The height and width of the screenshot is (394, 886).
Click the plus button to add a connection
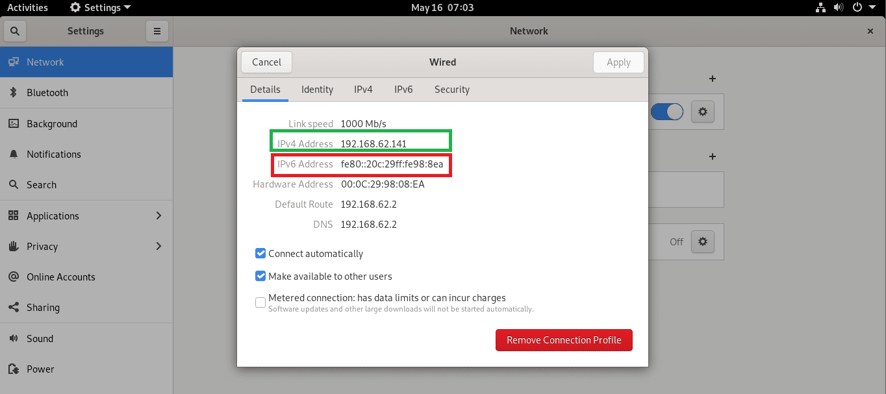click(712, 79)
